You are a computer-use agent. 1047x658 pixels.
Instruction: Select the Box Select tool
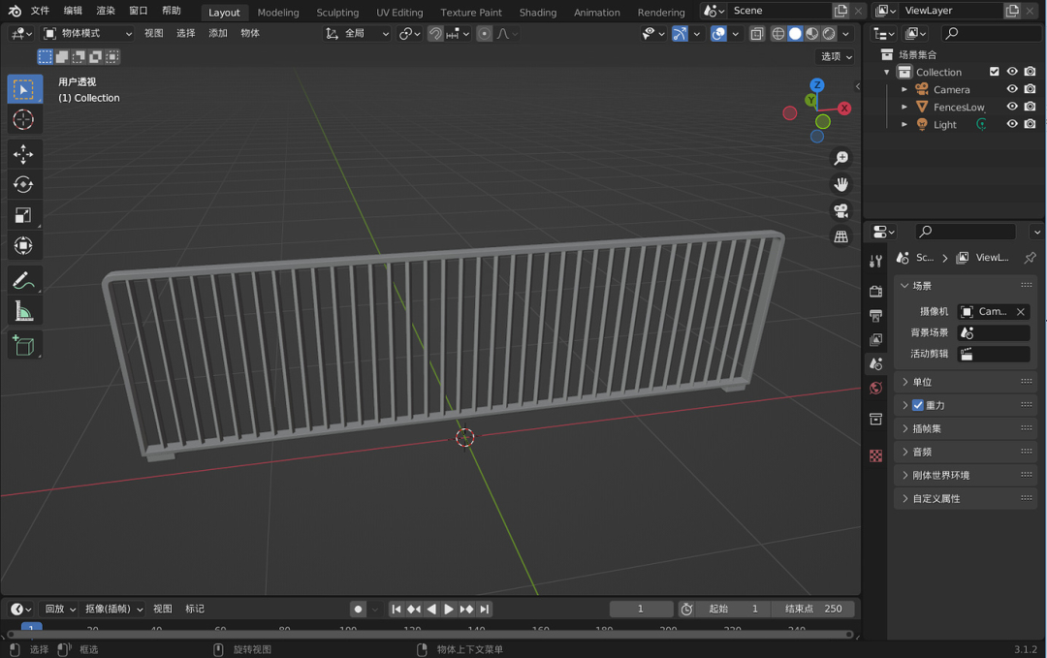(24, 89)
